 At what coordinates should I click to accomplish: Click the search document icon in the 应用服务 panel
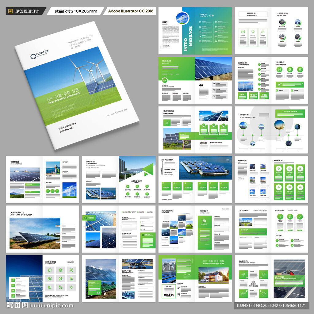tap(205, 220)
